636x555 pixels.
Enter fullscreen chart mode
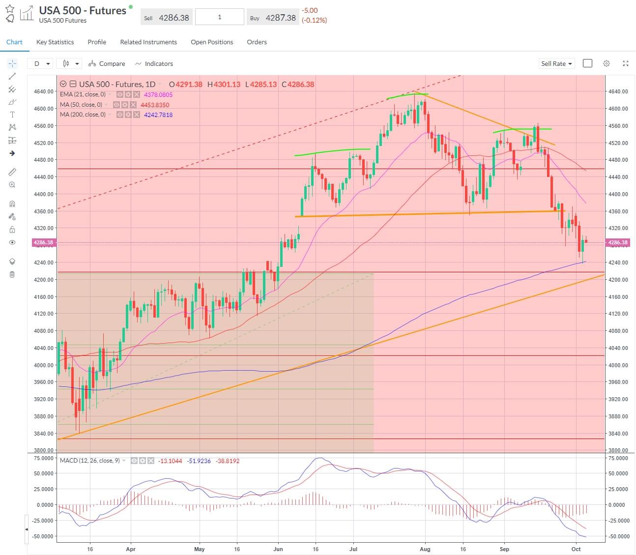(626, 63)
